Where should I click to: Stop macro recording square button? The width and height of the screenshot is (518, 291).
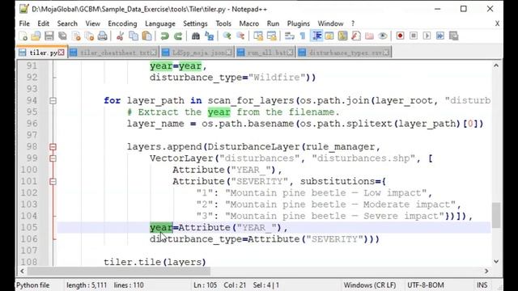pyautogui.click(x=414, y=36)
